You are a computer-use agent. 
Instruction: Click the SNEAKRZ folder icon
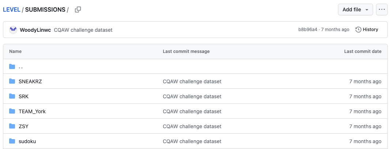[12, 81]
